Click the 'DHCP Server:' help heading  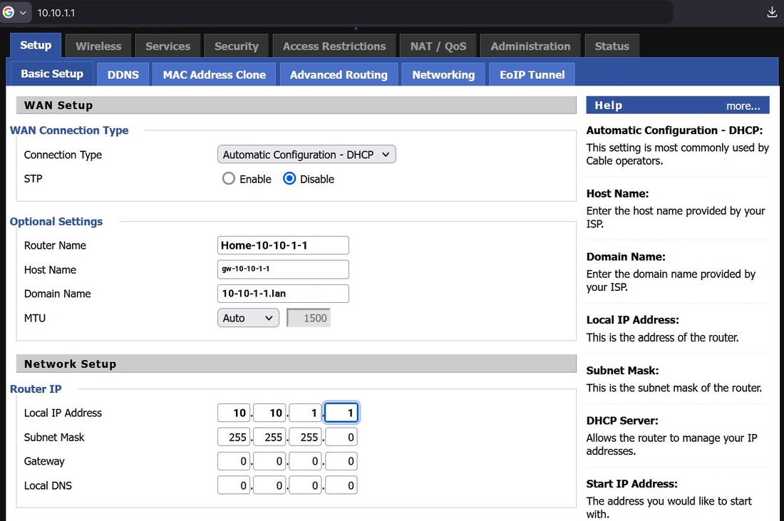(x=622, y=421)
